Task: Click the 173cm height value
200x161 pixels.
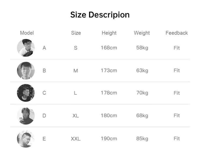Action: coord(109,70)
